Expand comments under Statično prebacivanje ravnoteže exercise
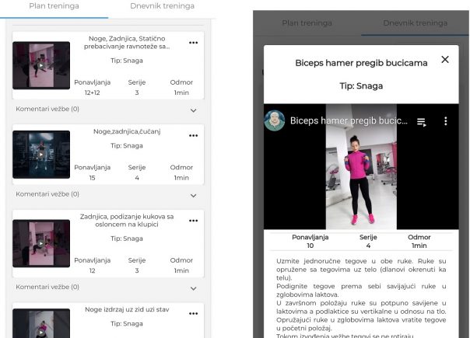Viewport: 470px width, 338px height. [x=194, y=110]
